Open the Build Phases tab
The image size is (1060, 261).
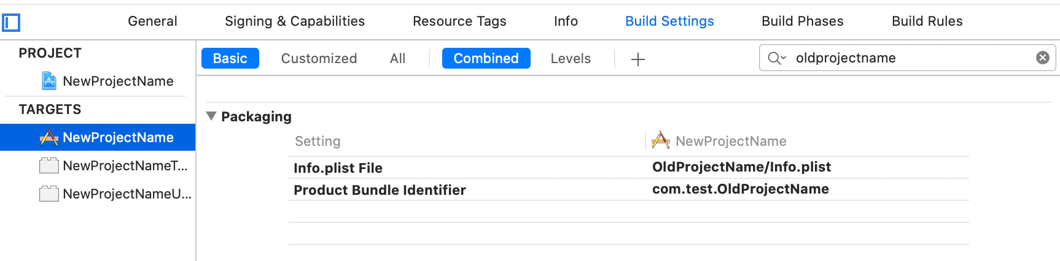click(x=803, y=21)
